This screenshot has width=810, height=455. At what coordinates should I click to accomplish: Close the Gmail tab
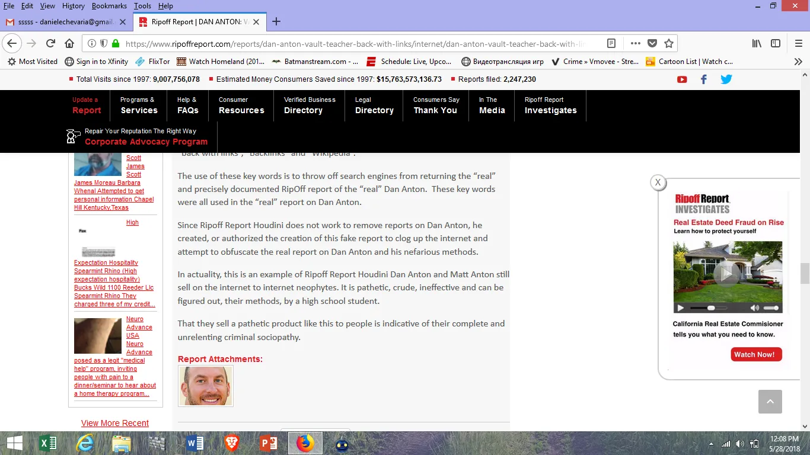pos(123,22)
